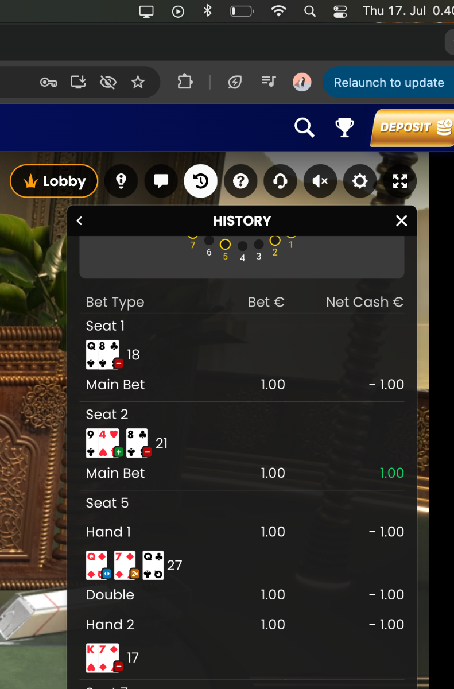Toggle the browser eye-slash tracking icon
Viewport: 454px width, 689px height.
pos(108,82)
